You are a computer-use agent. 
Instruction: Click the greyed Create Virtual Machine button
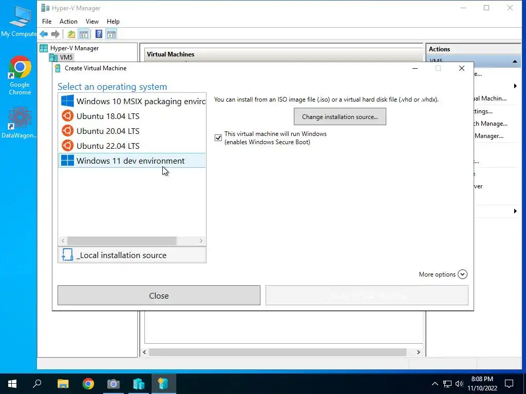point(367,295)
